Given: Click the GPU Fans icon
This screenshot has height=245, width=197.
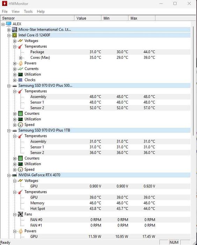Looking at the screenshot, I should [20, 214].
